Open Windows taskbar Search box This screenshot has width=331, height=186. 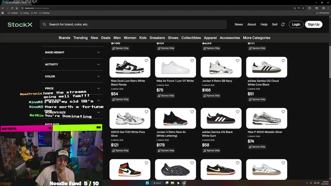tap(157, 183)
